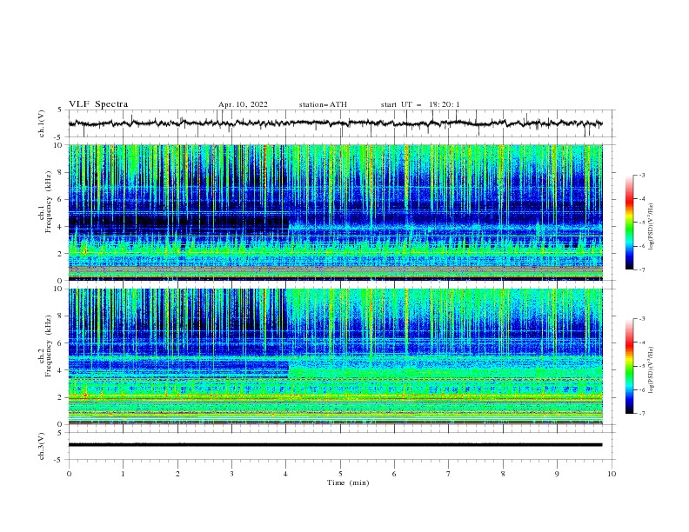Click the "6" kHz tick on ch.2 frequency axis
This screenshot has height=532, width=689.
point(61,343)
